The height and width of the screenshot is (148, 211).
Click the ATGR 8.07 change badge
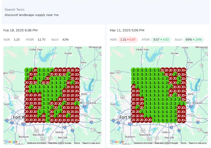pos(161,40)
